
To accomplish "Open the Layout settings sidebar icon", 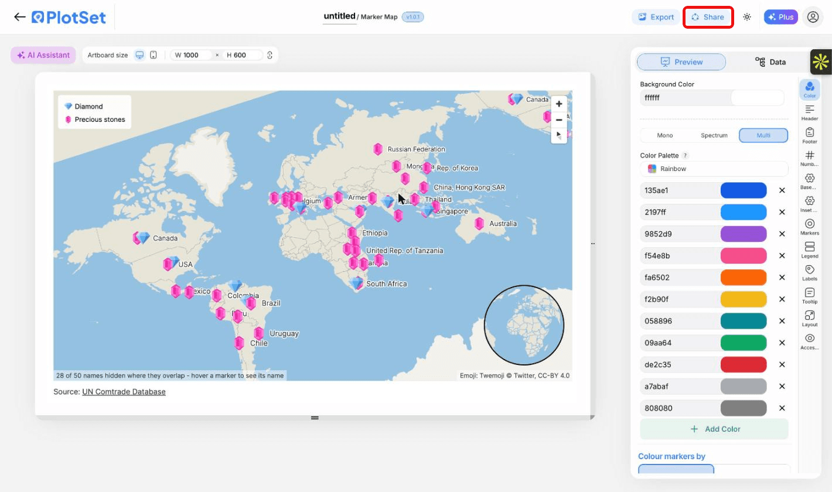I will (810, 318).
